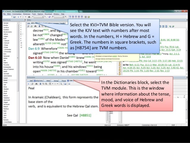The height and width of the screenshot is (143, 190).
Task: Click the green forward arrow in commentary toolbar
Action: pos(173,26)
